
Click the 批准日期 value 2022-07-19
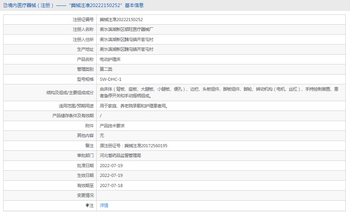tap(111, 166)
